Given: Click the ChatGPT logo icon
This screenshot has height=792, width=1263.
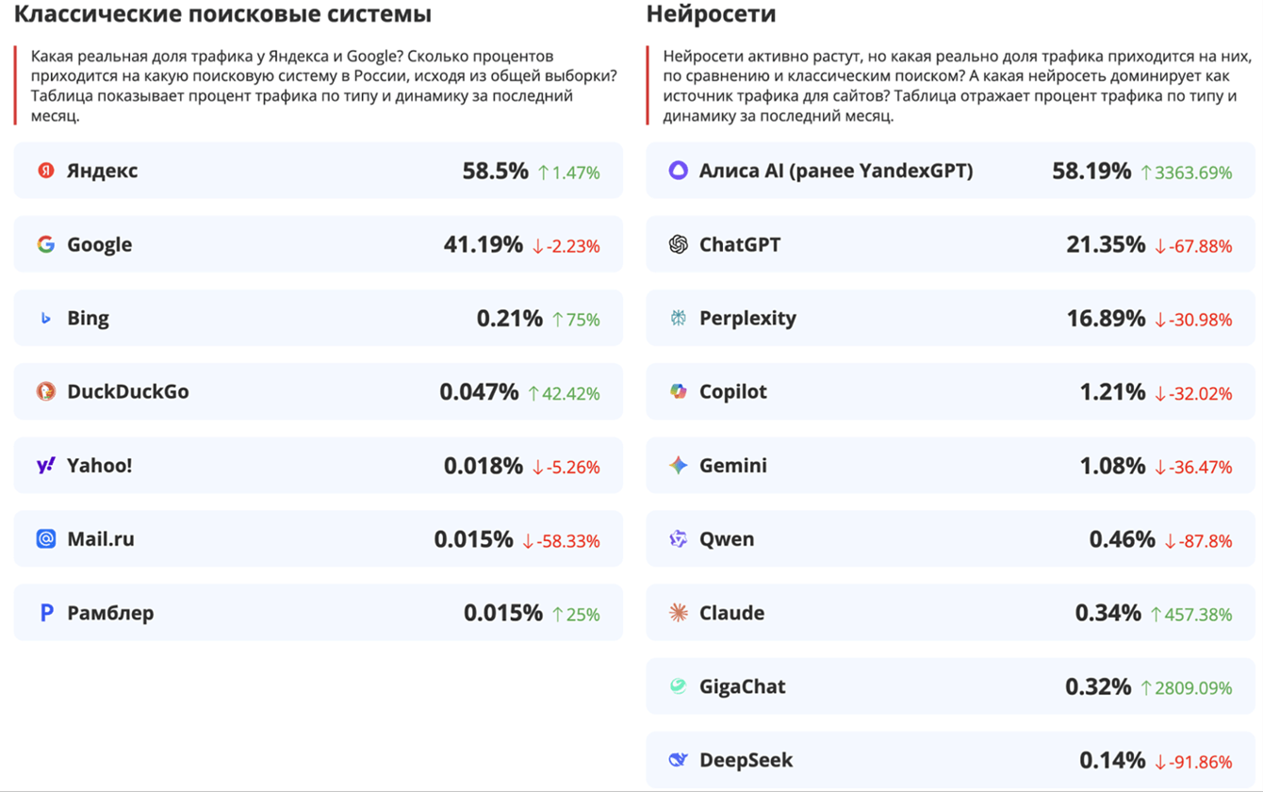Looking at the screenshot, I should [678, 244].
